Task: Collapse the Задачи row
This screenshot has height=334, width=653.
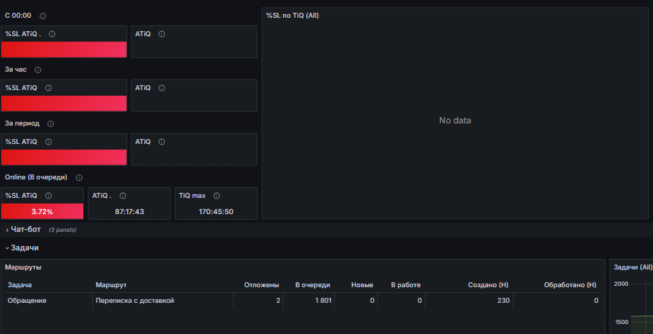Action: tap(24, 247)
